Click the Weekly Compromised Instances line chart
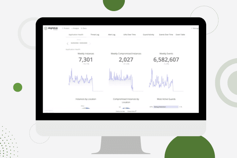 click(126, 80)
